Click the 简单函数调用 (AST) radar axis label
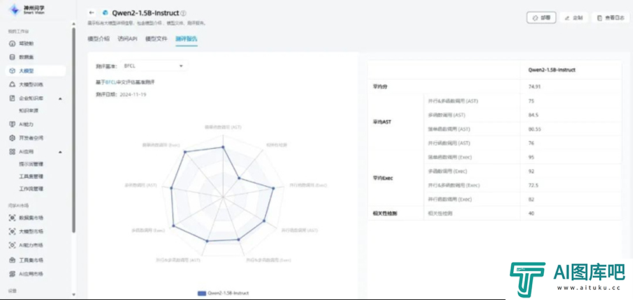The image size is (633, 300). (223, 127)
